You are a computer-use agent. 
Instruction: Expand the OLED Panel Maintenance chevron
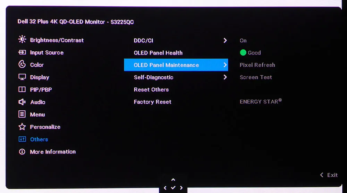pyautogui.click(x=225, y=65)
